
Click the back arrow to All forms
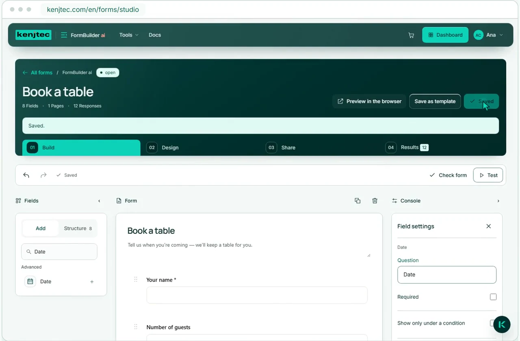click(25, 73)
